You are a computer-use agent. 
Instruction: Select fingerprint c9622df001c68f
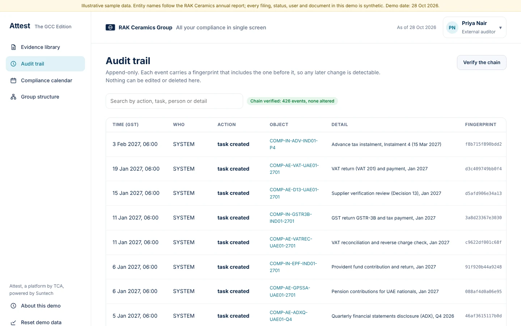click(483, 242)
